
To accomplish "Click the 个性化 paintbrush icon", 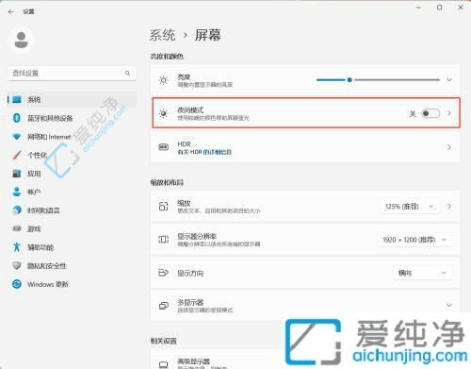I will tap(17, 155).
